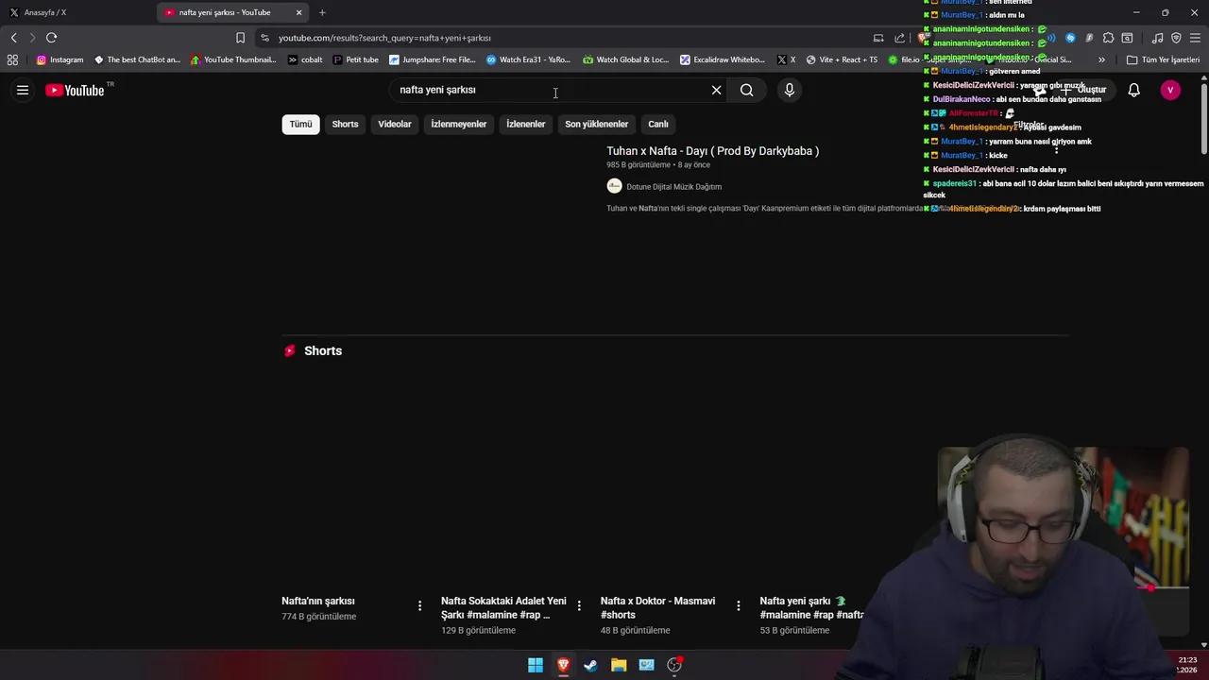Open options for Nafta'nın şarkısı short

[x=420, y=605]
